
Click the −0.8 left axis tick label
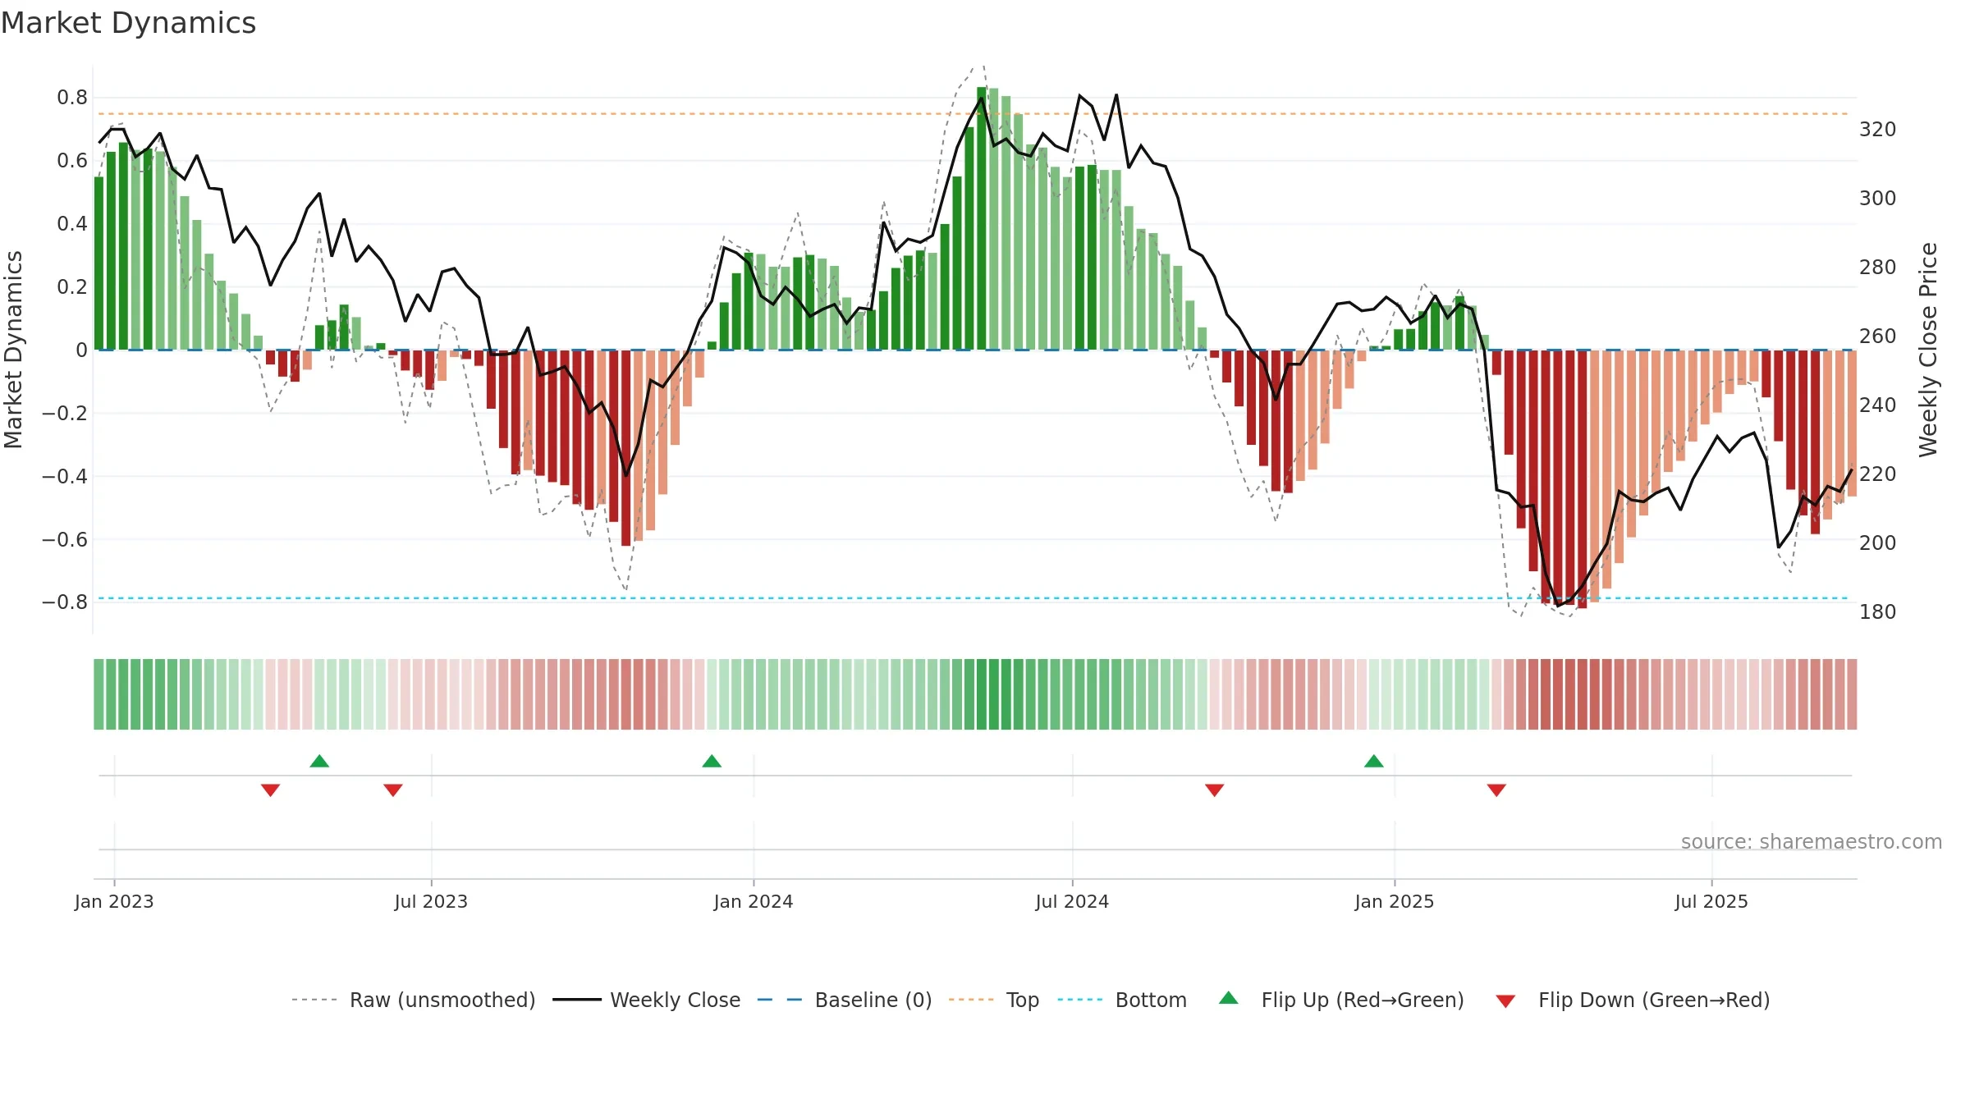[x=65, y=602]
